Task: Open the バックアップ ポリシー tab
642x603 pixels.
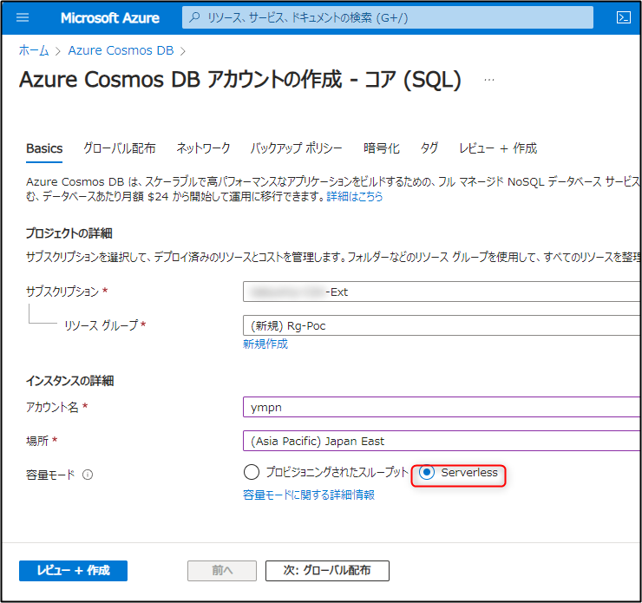Action: click(296, 148)
